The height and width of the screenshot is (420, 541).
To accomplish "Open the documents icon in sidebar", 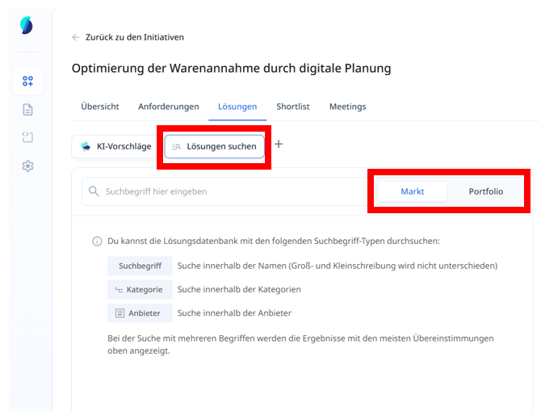I will coord(27,110).
